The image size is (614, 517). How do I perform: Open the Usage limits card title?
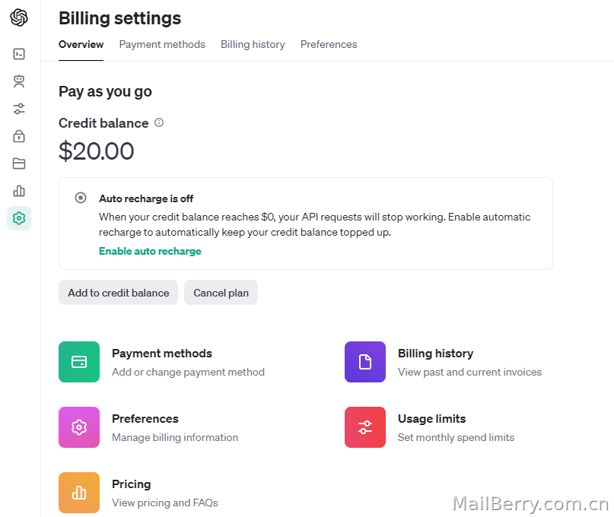[432, 419]
